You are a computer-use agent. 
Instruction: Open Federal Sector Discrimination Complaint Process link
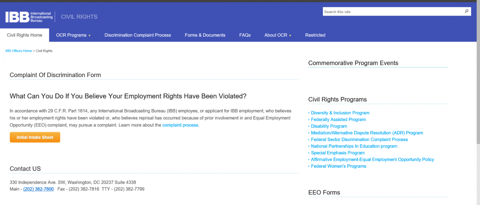tap(359, 139)
